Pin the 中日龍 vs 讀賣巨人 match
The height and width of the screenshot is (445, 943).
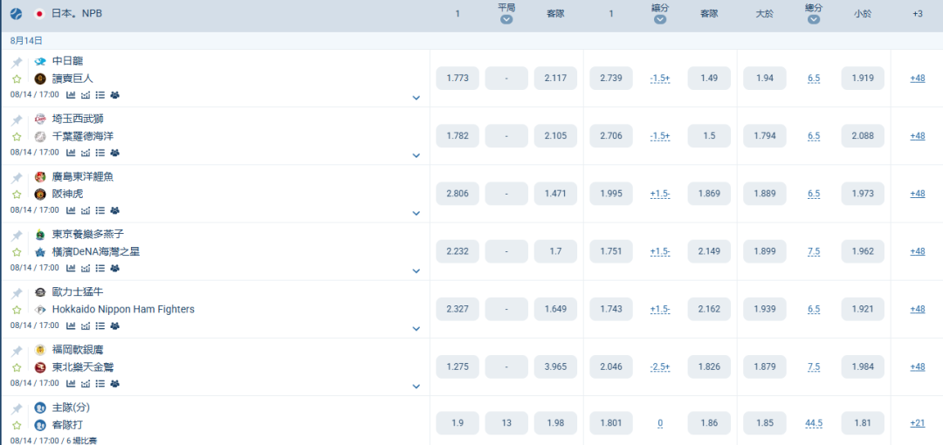(x=17, y=63)
